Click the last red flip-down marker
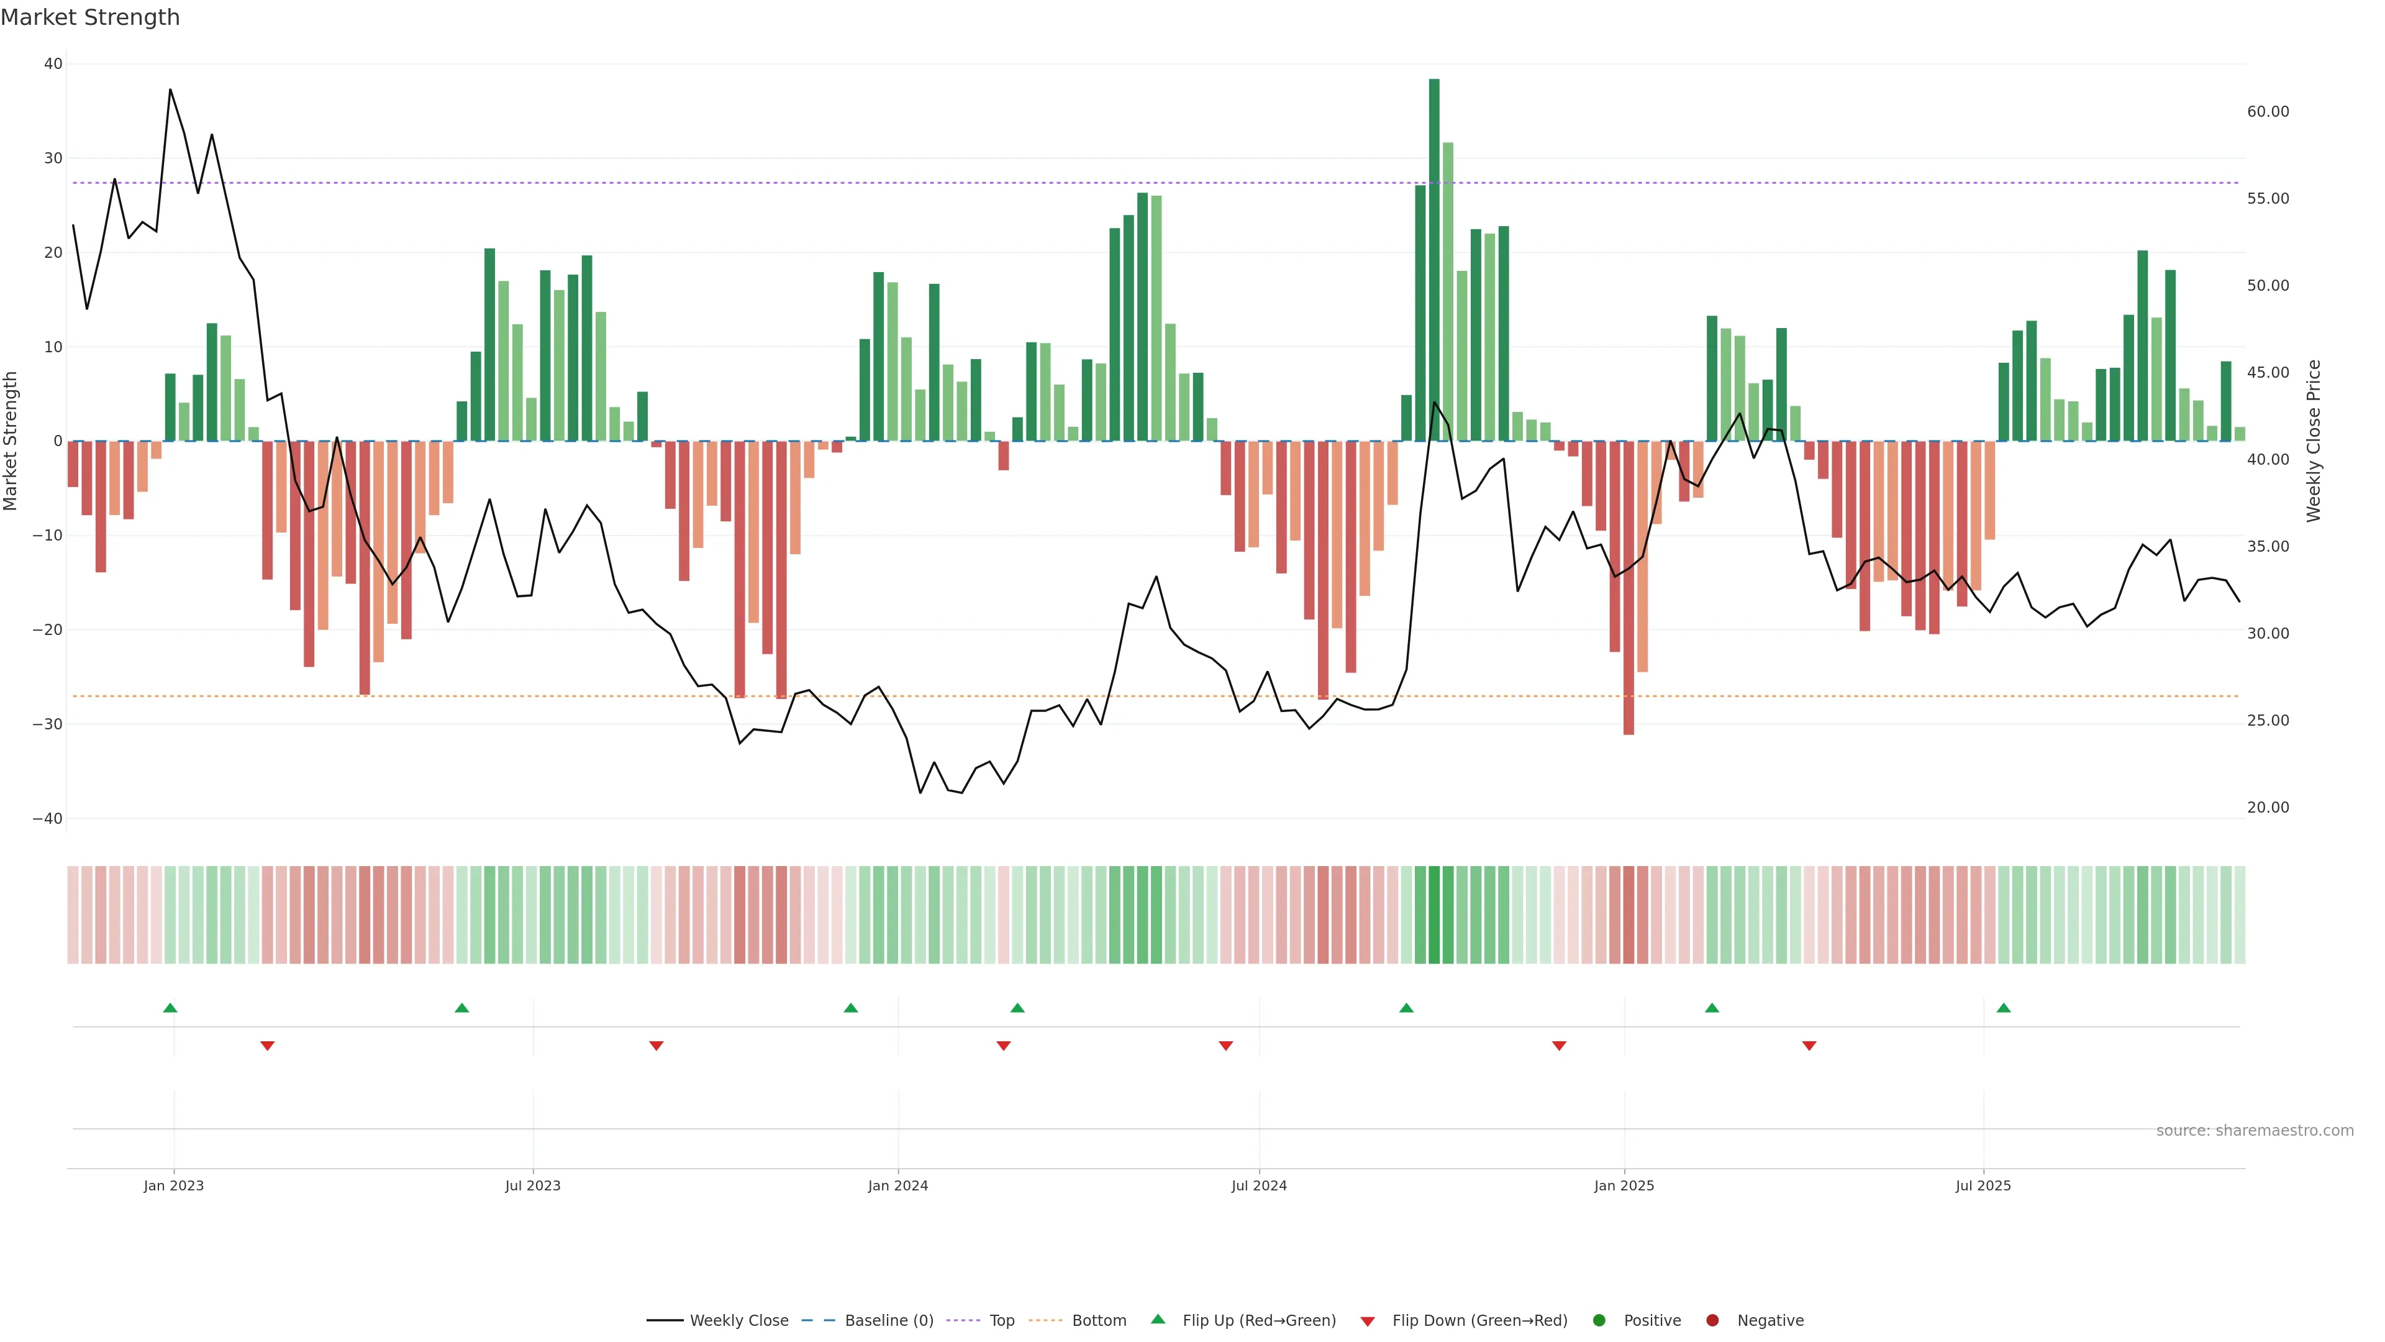Image resolution: width=2385 pixels, height=1342 pixels. [1809, 1046]
